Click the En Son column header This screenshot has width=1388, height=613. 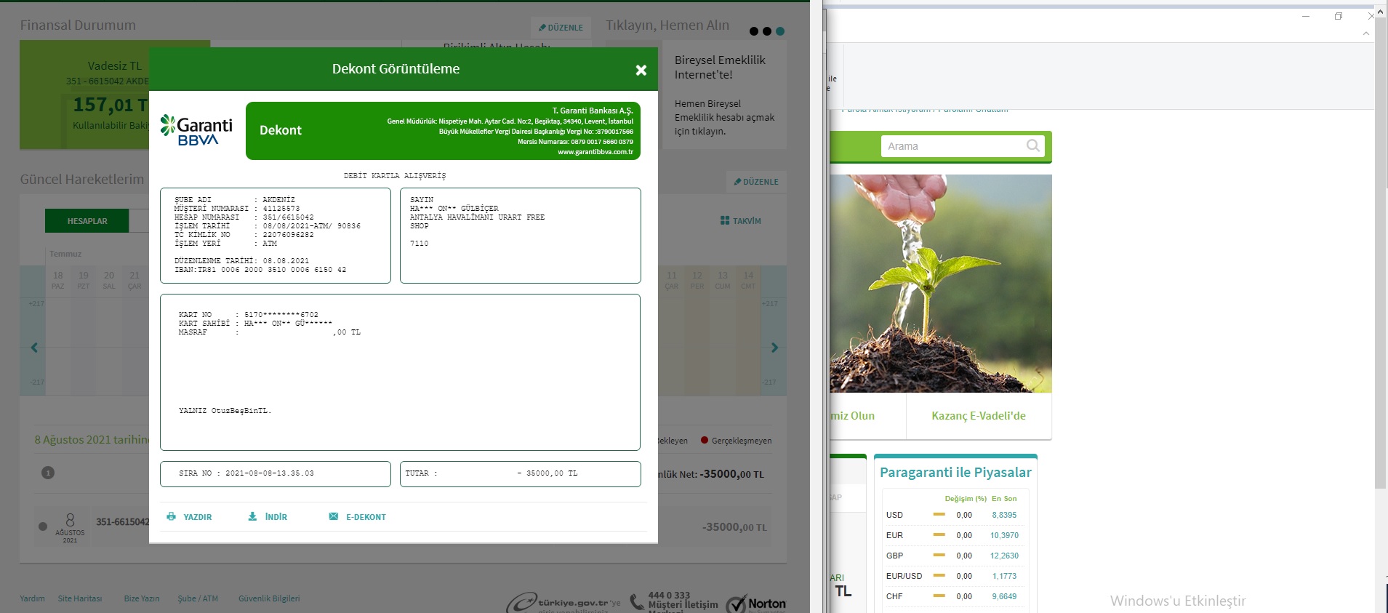tap(1004, 499)
